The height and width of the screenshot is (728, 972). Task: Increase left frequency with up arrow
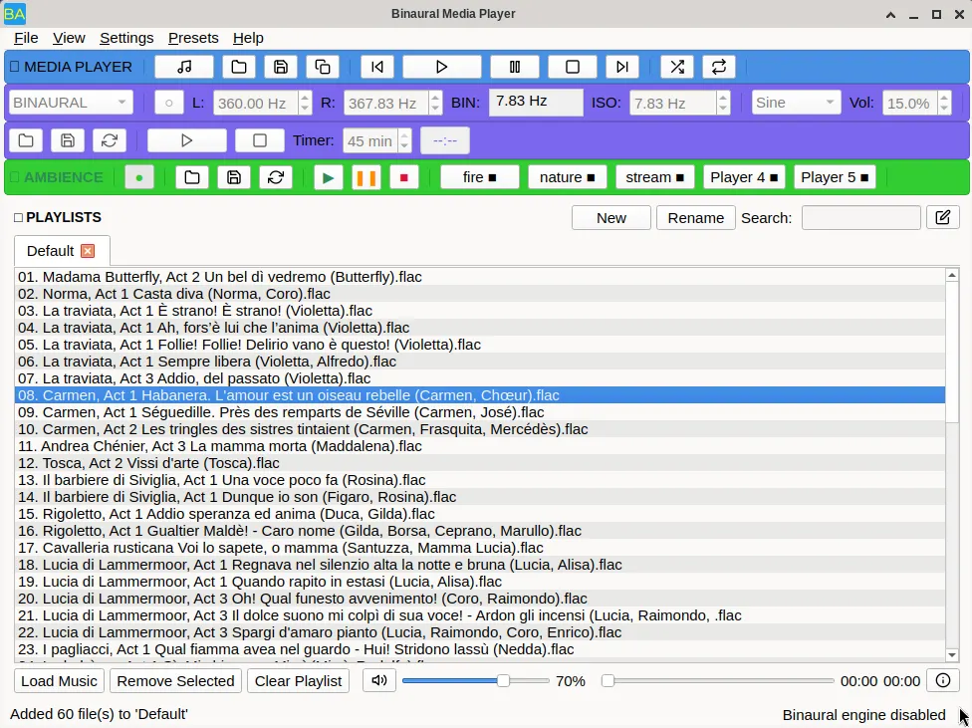point(305,97)
